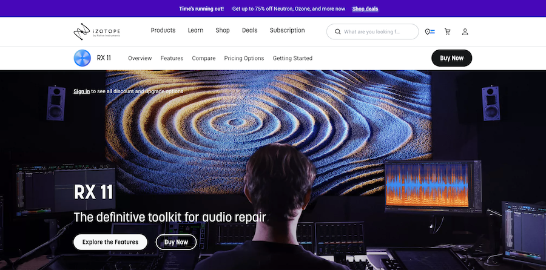Click the iZotope logo

97,31
